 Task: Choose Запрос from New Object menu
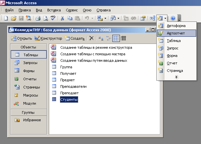coord(177,48)
